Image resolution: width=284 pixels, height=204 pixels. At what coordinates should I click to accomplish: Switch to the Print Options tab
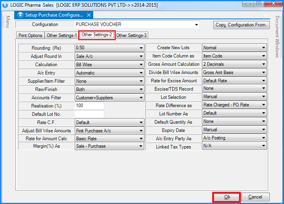point(30,35)
